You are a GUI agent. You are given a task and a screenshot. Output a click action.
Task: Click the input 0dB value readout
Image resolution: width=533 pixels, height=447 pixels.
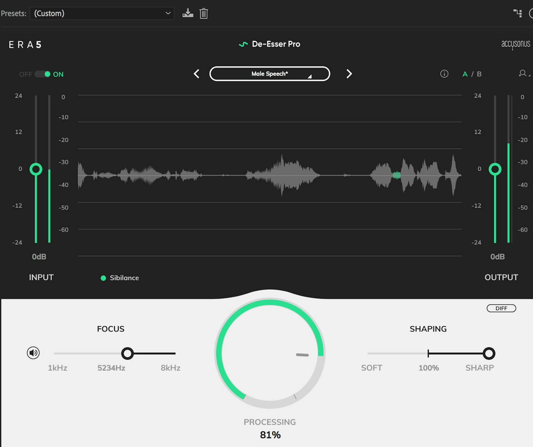click(39, 257)
